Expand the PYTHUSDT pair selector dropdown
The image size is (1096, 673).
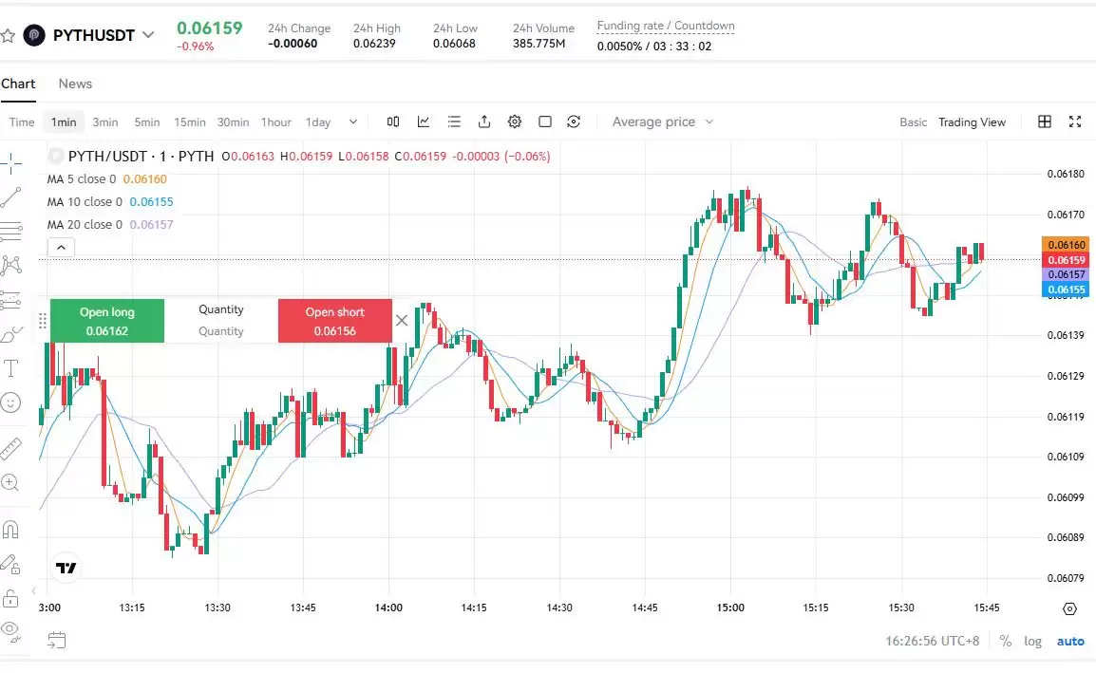coord(147,35)
